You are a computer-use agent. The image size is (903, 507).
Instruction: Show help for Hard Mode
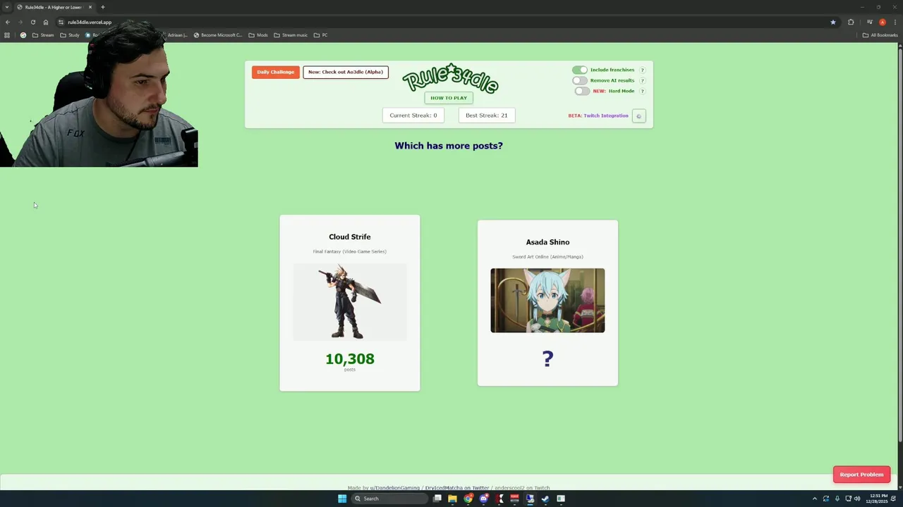point(642,91)
